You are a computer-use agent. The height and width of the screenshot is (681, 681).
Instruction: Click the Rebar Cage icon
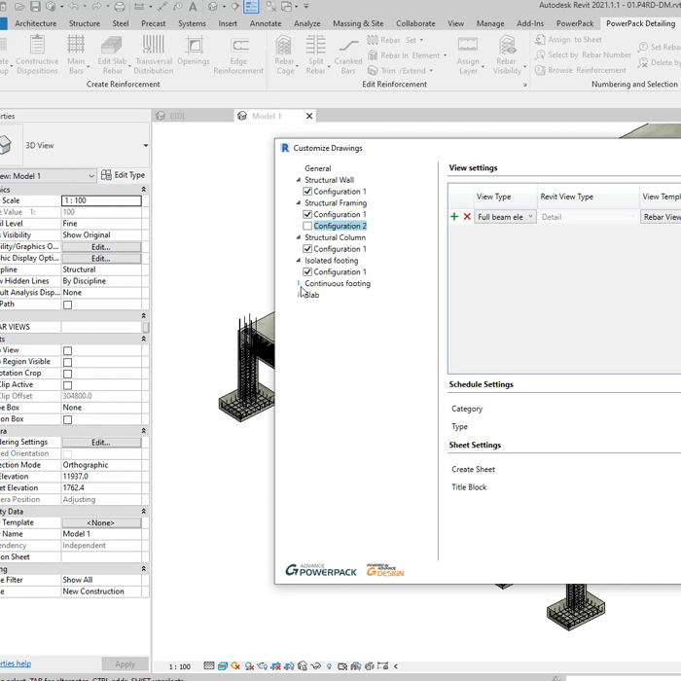coord(284,45)
